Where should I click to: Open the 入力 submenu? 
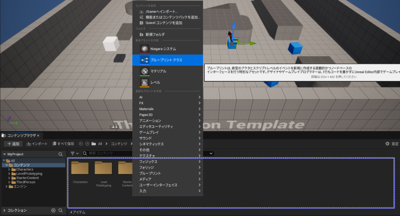click(168, 191)
